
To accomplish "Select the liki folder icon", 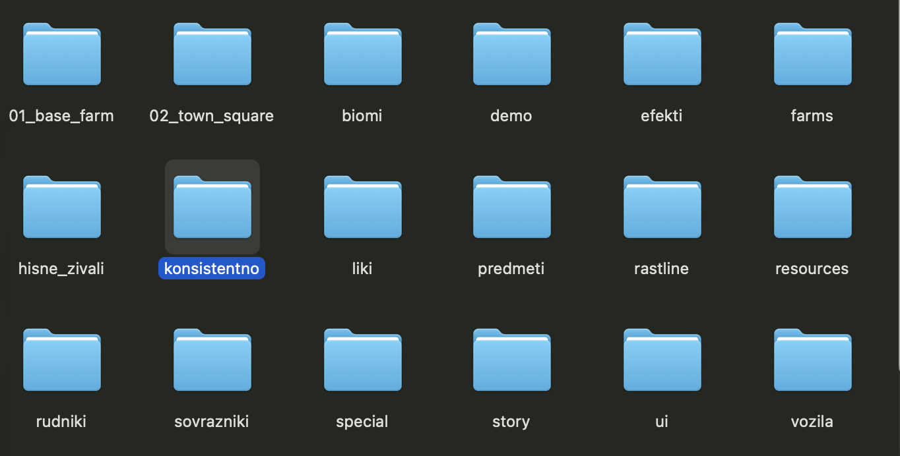I will 362,208.
